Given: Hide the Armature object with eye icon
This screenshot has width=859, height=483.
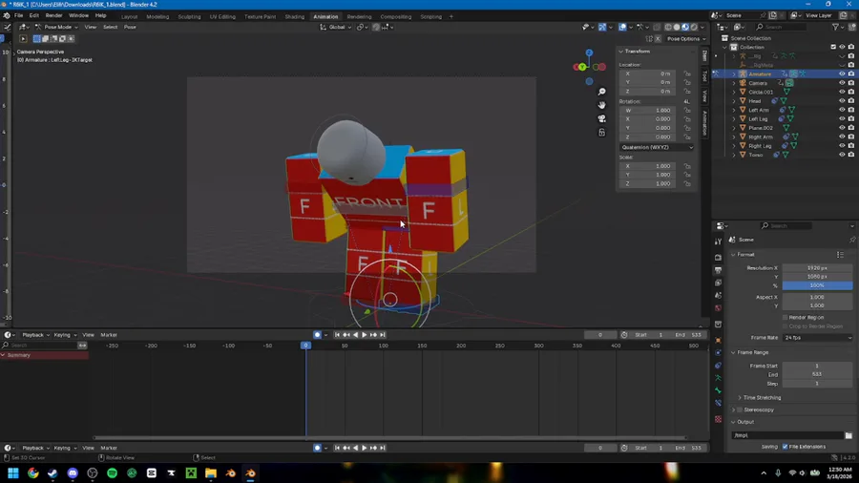Looking at the screenshot, I should tap(842, 73).
